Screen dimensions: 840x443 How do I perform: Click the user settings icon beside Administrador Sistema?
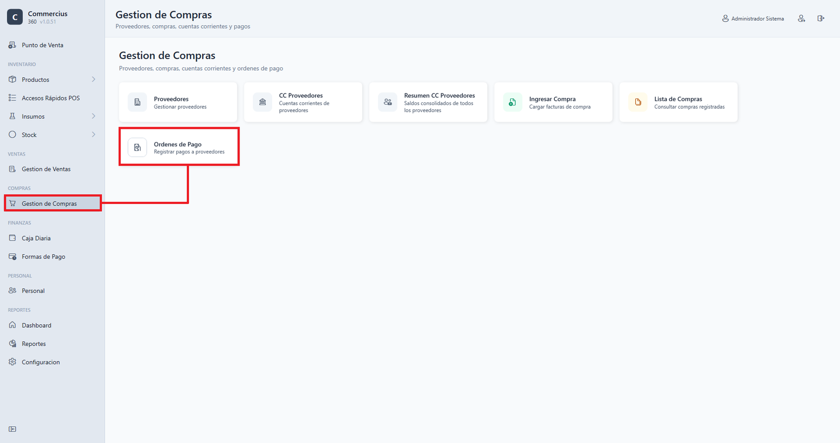(801, 18)
